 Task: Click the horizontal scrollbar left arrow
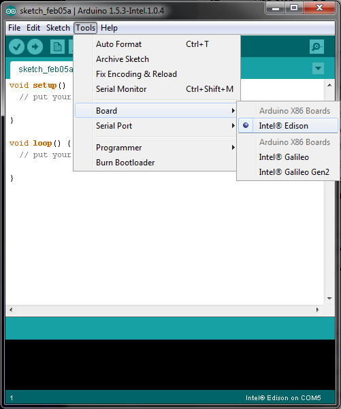pos(11,310)
